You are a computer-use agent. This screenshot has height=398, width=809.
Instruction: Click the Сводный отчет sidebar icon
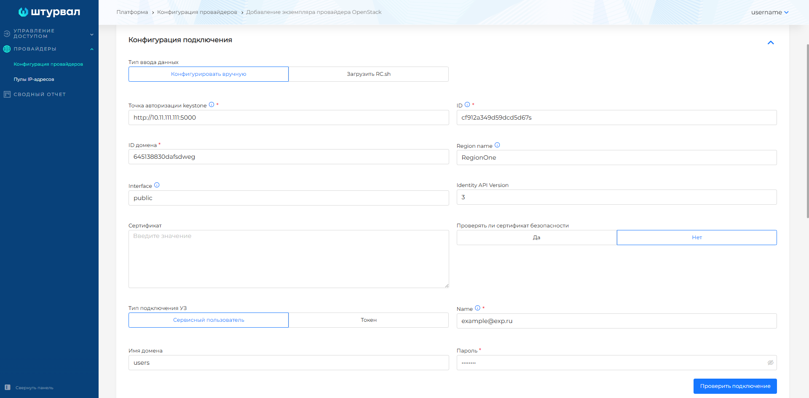pyautogui.click(x=7, y=94)
